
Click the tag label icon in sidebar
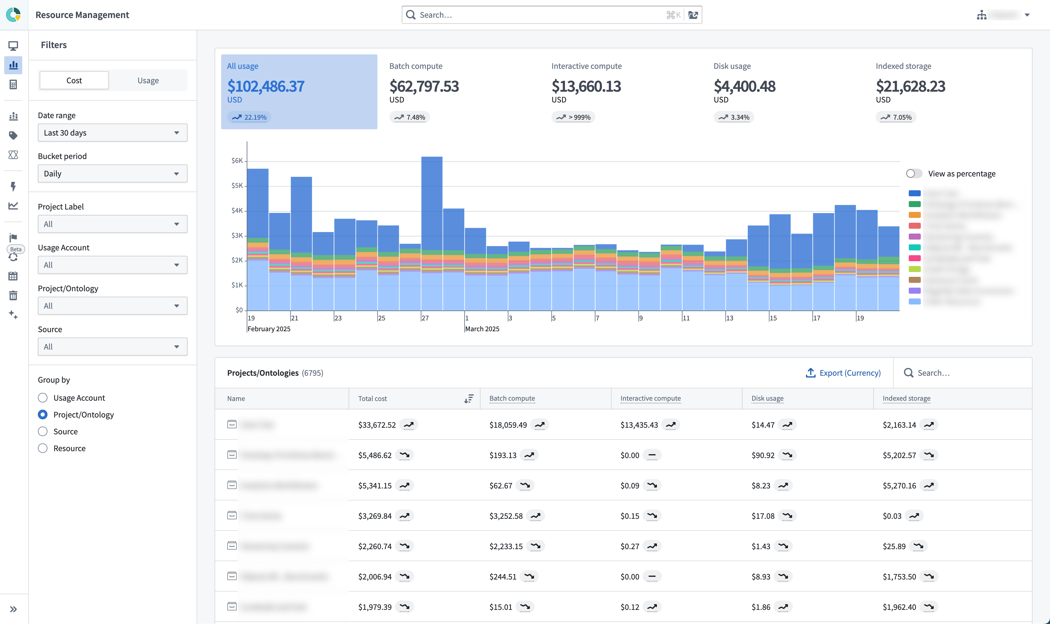point(14,135)
